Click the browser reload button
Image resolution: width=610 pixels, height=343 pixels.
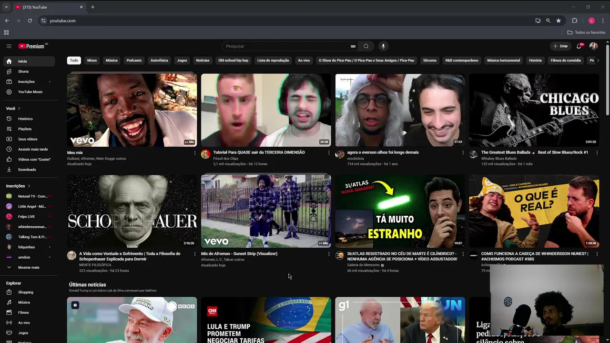click(30, 20)
